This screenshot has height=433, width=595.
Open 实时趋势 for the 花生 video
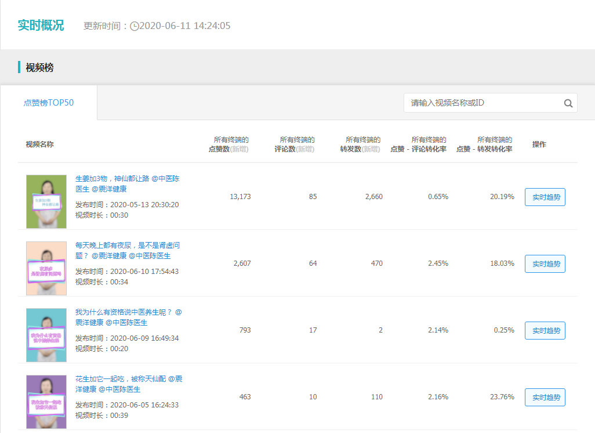(x=545, y=397)
